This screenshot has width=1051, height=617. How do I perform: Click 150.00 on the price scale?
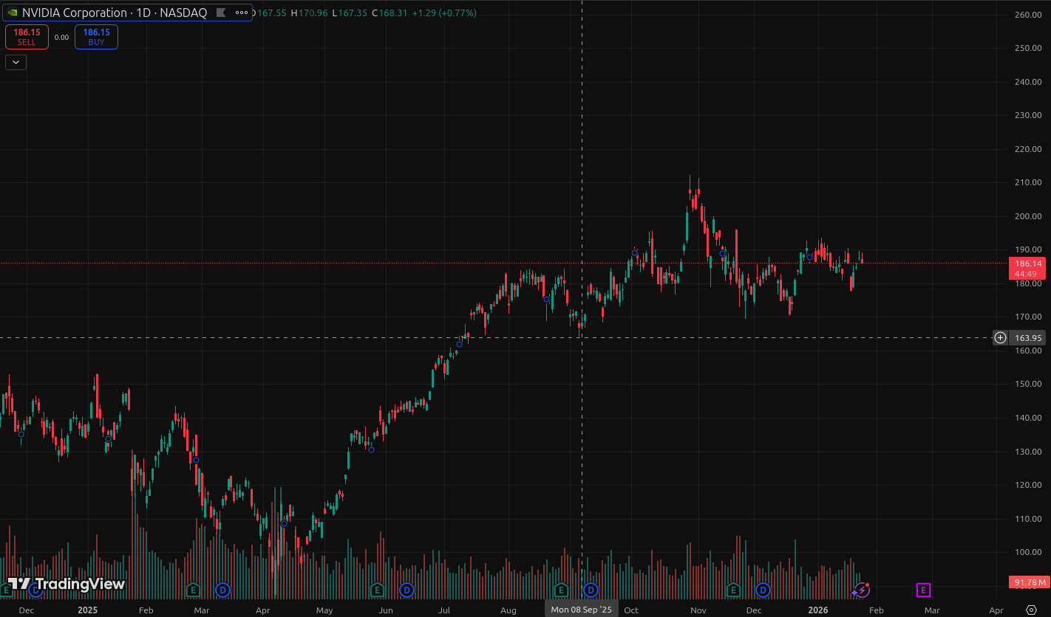coord(1029,384)
